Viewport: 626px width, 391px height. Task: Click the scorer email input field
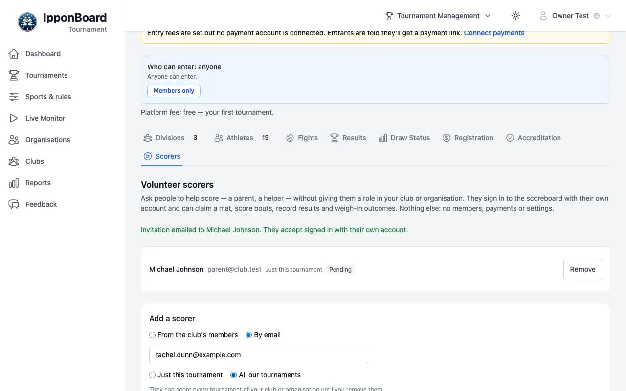click(x=258, y=355)
